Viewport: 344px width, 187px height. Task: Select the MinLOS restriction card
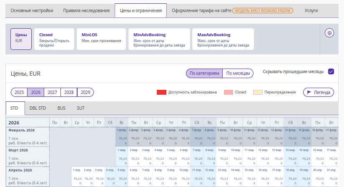pos(101,39)
